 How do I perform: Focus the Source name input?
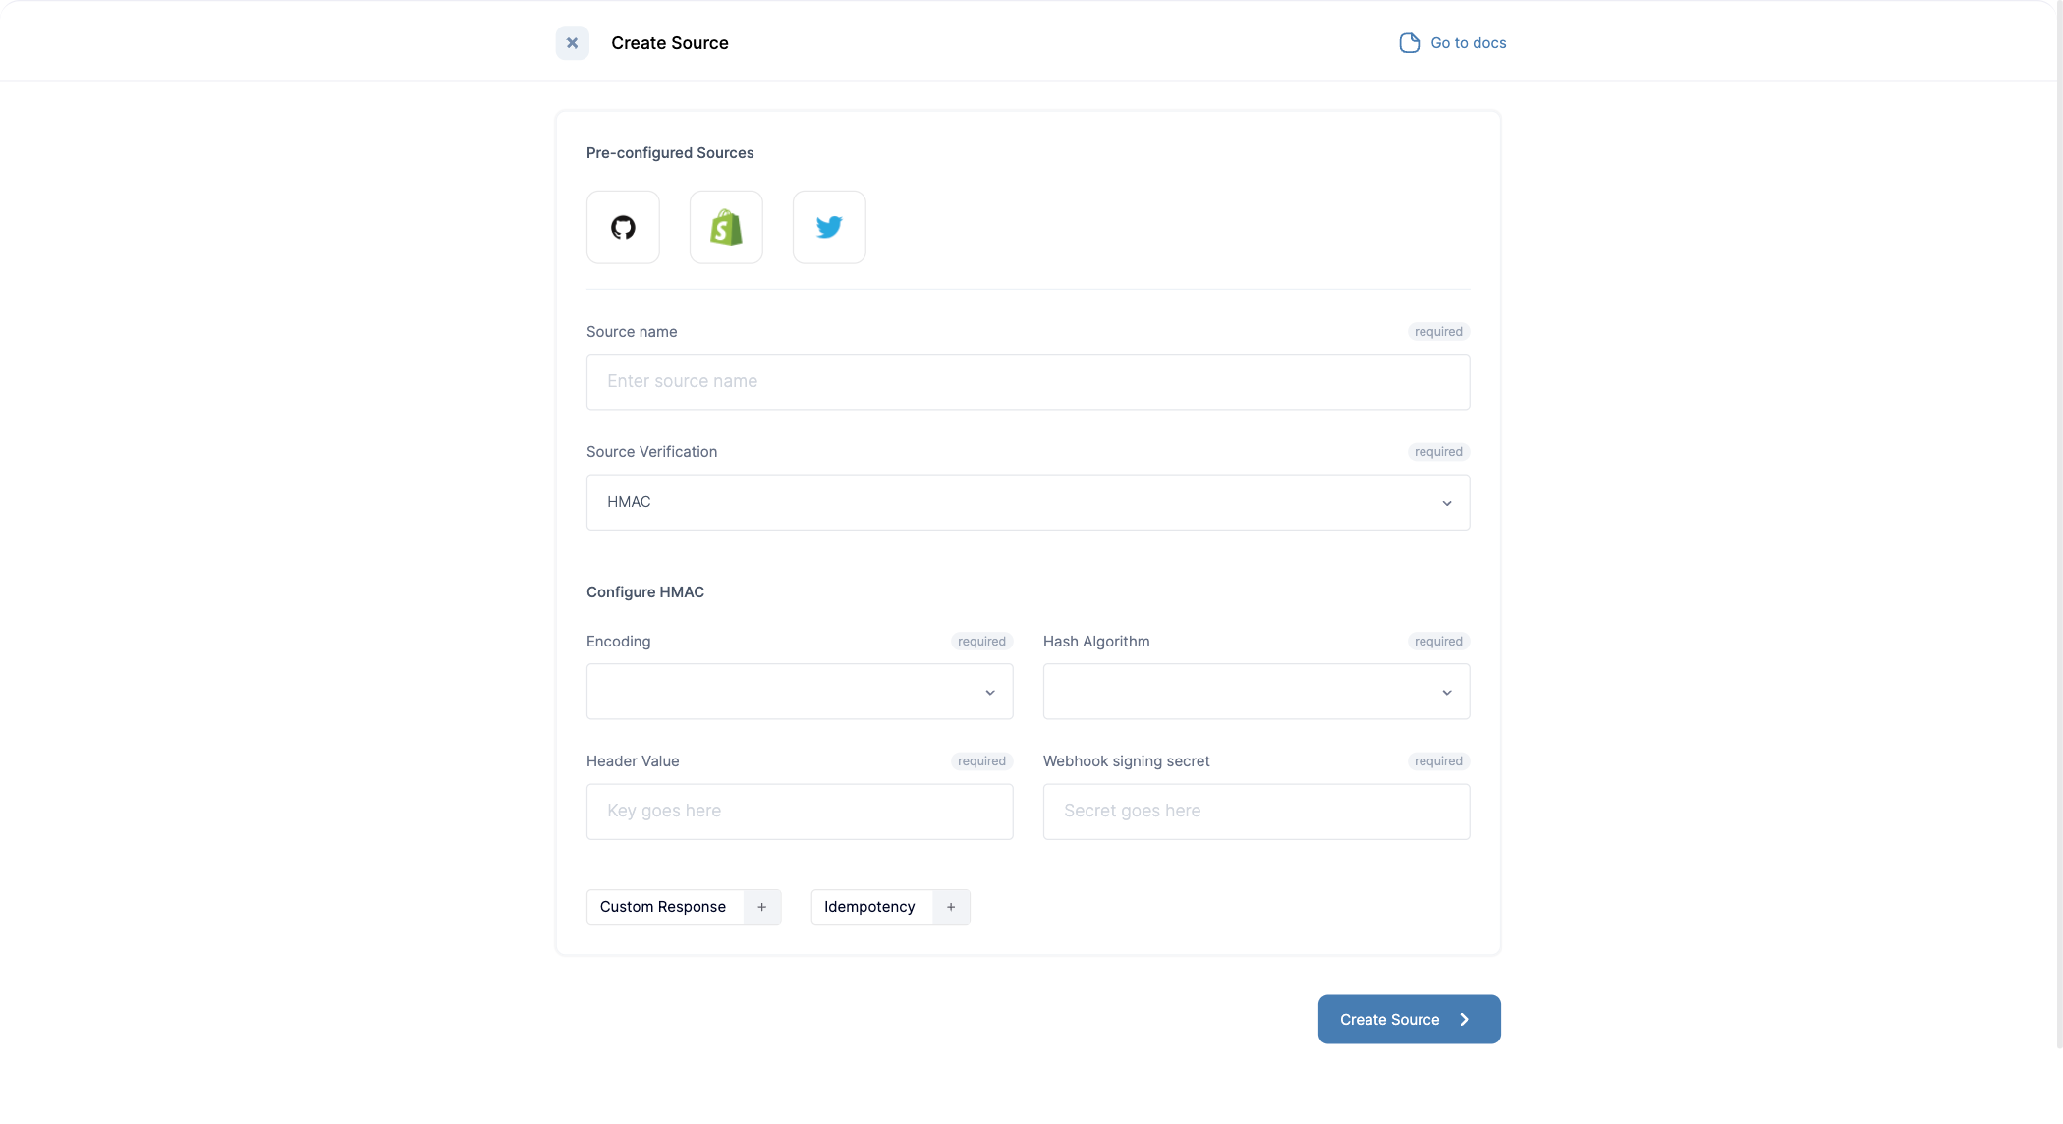click(1028, 382)
